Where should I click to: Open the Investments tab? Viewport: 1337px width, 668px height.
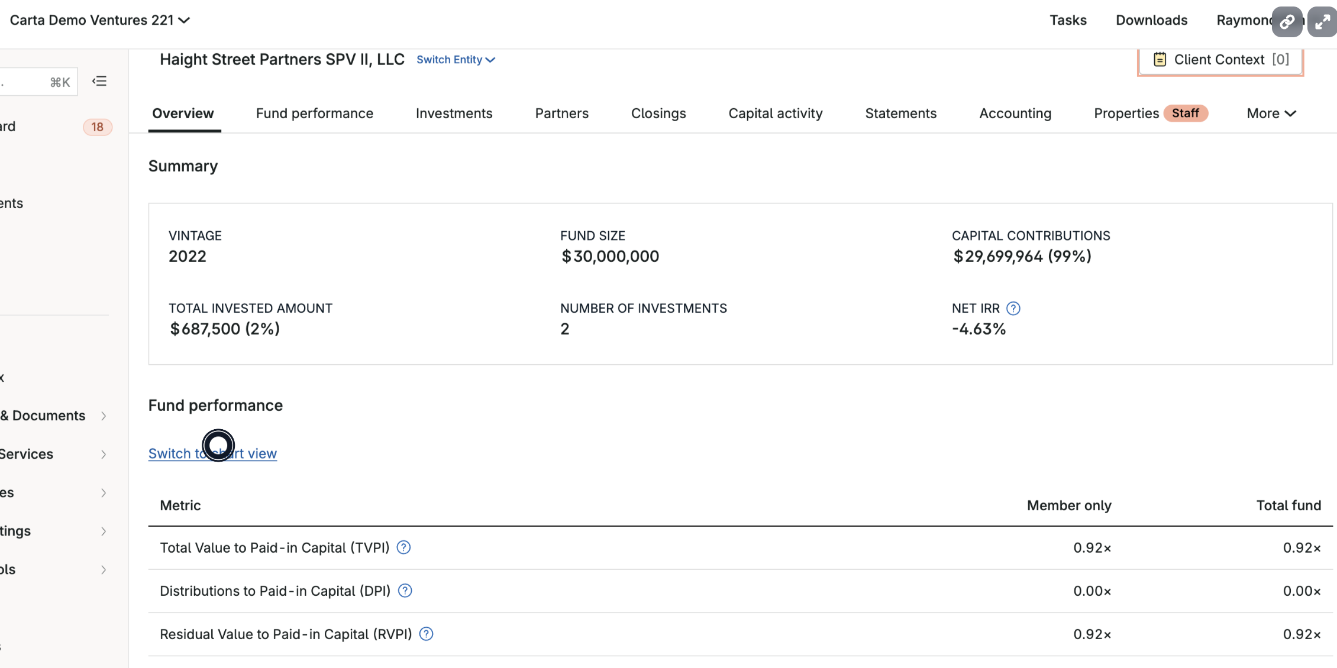click(454, 113)
